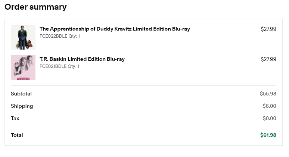The width and height of the screenshot is (289, 157).
Task: Click the word Baskin in second item title
Action: [x=58, y=59]
